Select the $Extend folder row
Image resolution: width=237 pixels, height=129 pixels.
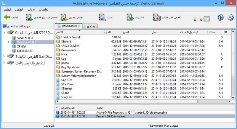coord(143,41)
